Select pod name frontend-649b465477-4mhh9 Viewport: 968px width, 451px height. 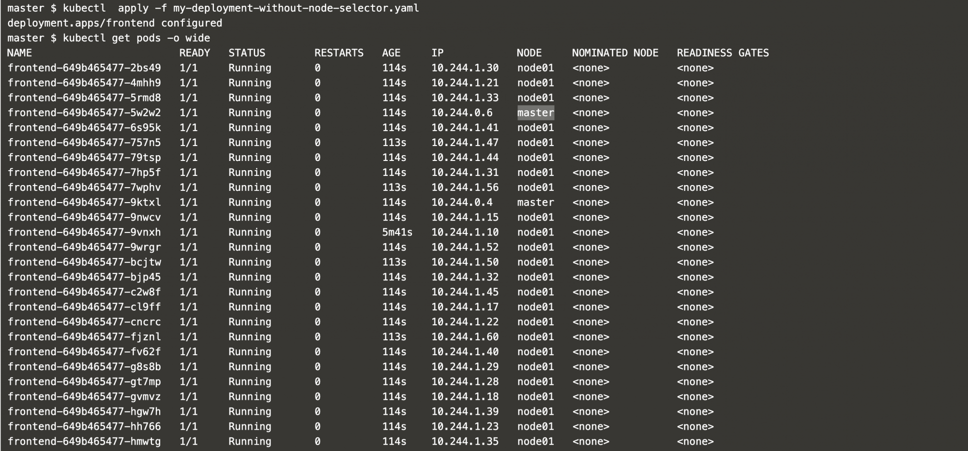(x=84, y=83)
